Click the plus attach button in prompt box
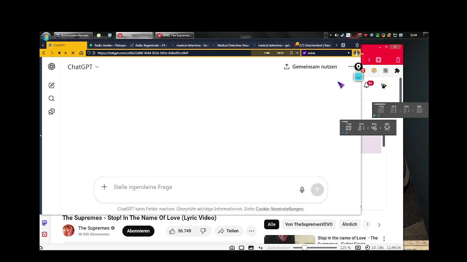Screen dimensions: 467x262 [104, 187]
